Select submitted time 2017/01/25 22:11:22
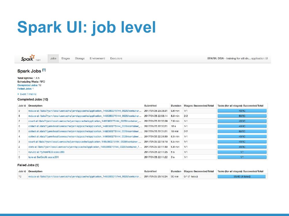This screenshot has height=216, width=289. [x=156, y=157]
